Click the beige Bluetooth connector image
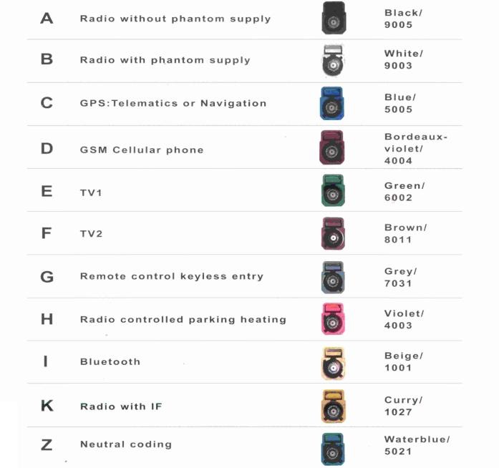The image size is (499, 468). [x=333, y=364]
